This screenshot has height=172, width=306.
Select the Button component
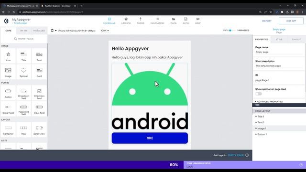[8, 93]
